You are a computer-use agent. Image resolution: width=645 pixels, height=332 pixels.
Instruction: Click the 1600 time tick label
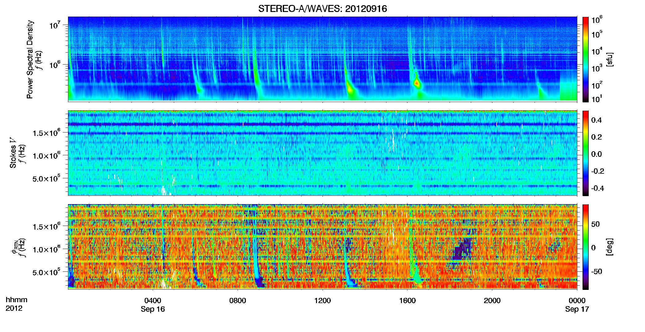pyautogui.click(x=407, y=300)
